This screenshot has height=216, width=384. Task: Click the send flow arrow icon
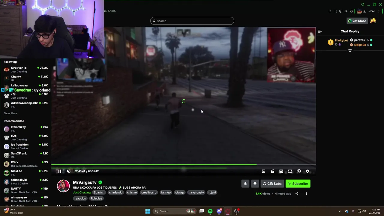[346, 11]
